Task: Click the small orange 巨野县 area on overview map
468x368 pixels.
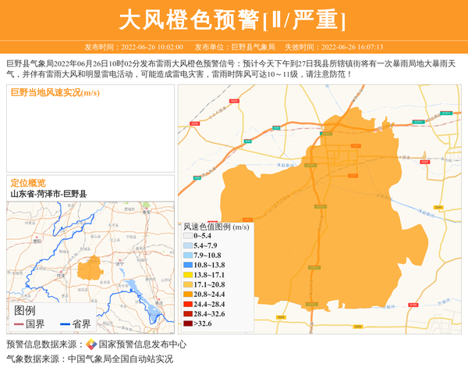Action: (90, 267)
